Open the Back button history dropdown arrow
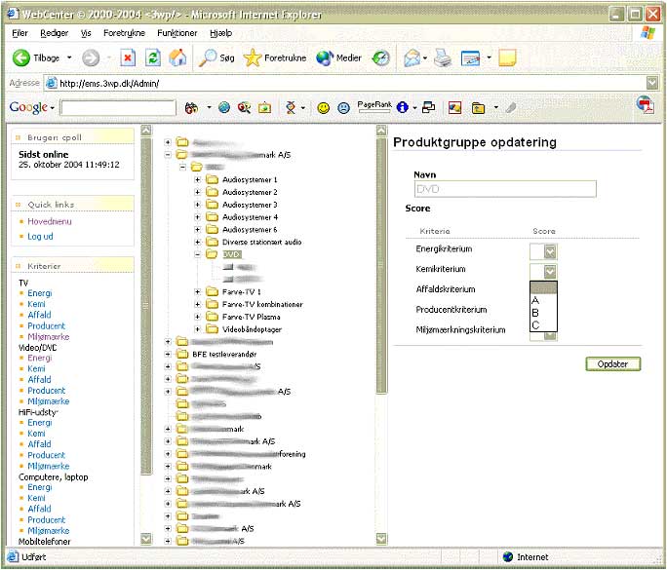 coord(69,57)
